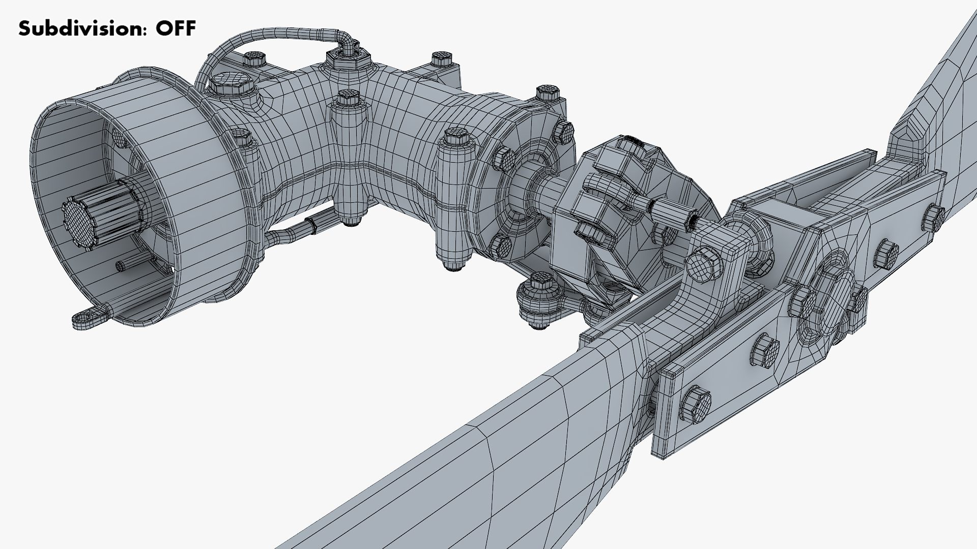
Task: Click the word 'OFF' in the label
Action: coord(176,28)
